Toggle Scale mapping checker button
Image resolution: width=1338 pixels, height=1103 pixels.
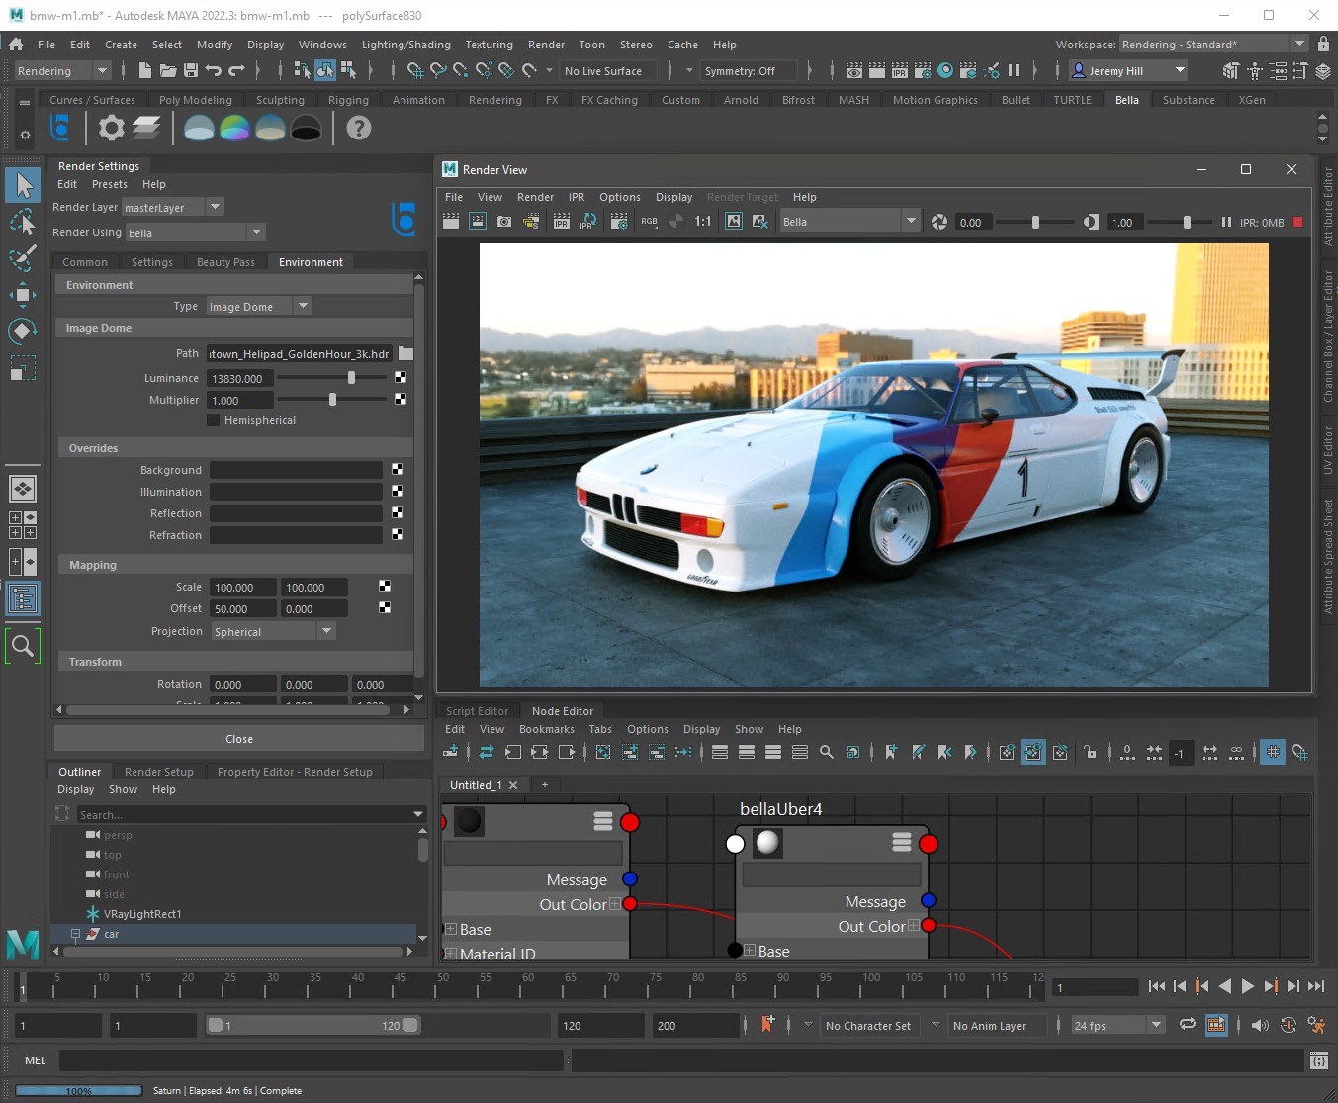pos(385,586)
